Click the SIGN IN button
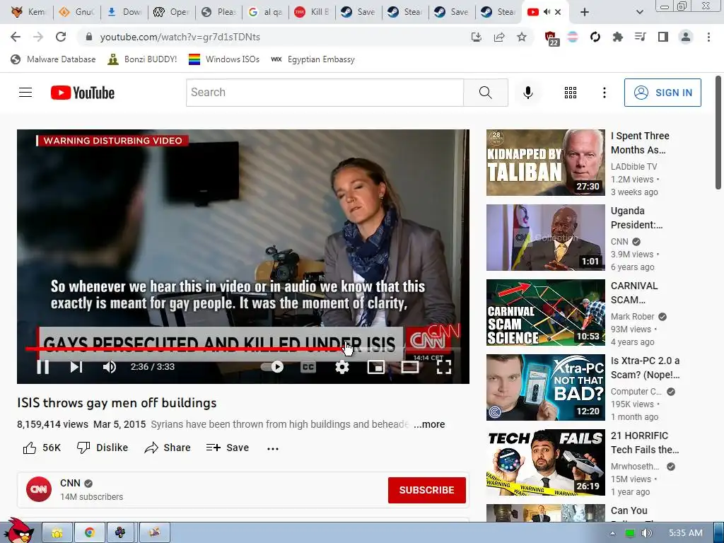Screen dimensions: 724x543 click(x=662, y=93)
